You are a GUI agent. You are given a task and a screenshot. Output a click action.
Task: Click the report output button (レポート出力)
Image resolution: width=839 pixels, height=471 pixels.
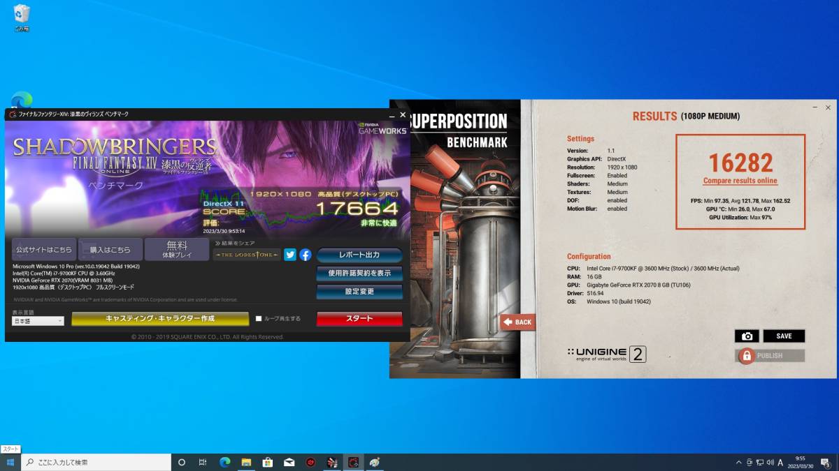click(359, 255)
